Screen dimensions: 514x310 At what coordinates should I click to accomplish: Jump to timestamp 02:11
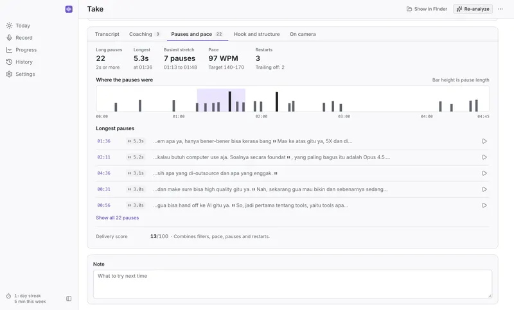pyautogui.click(x=103, y=157)
